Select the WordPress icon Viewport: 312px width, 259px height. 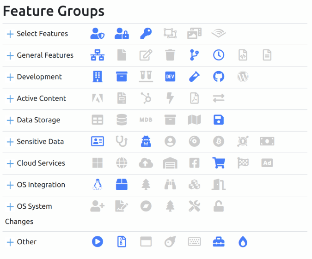tap(243, 77)
